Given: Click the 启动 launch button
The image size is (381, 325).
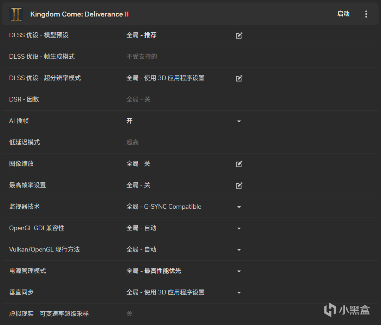Looking at the screenshot, I should pos(343,14).
